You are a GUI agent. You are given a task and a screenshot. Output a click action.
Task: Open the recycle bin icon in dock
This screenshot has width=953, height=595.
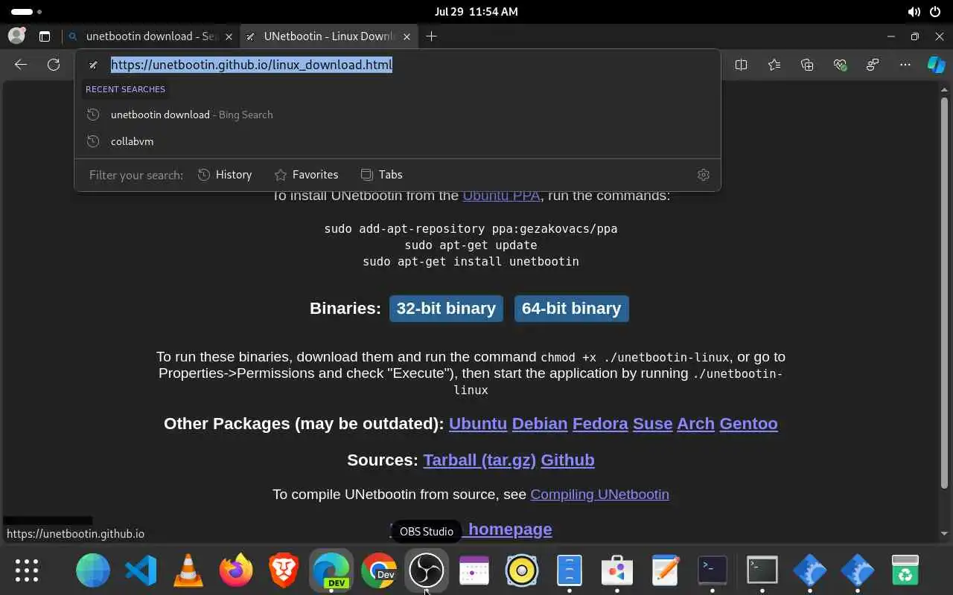[x=905, y=570]
